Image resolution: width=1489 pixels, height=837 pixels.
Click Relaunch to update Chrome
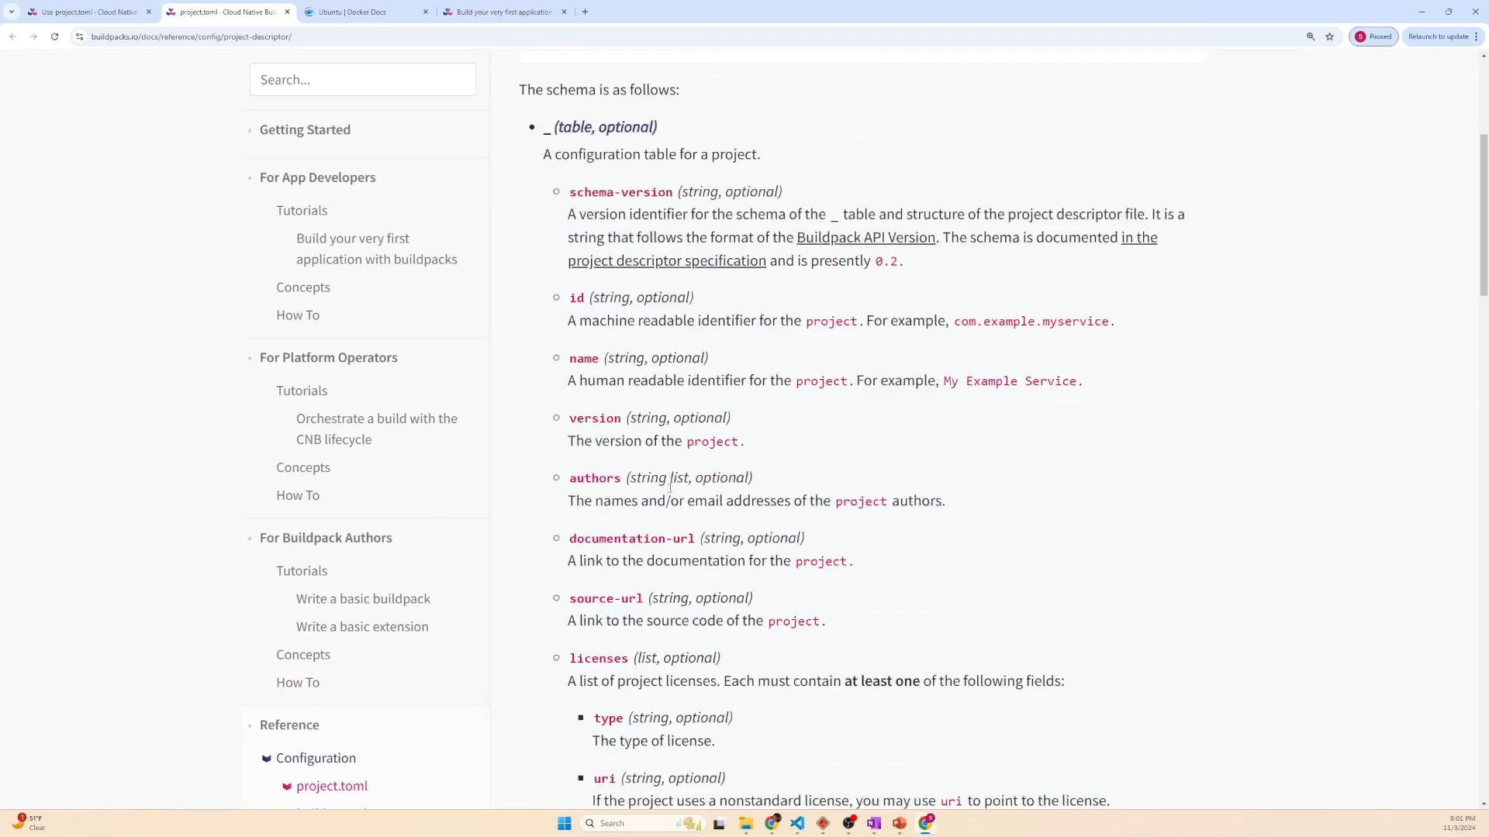pos(1442,36)
